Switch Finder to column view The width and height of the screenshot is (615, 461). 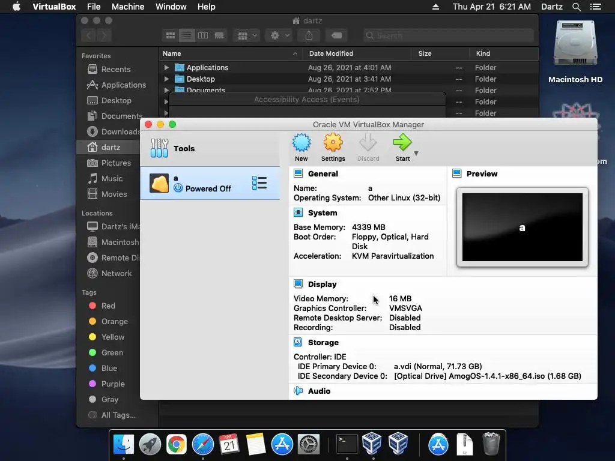pos(203,35)
